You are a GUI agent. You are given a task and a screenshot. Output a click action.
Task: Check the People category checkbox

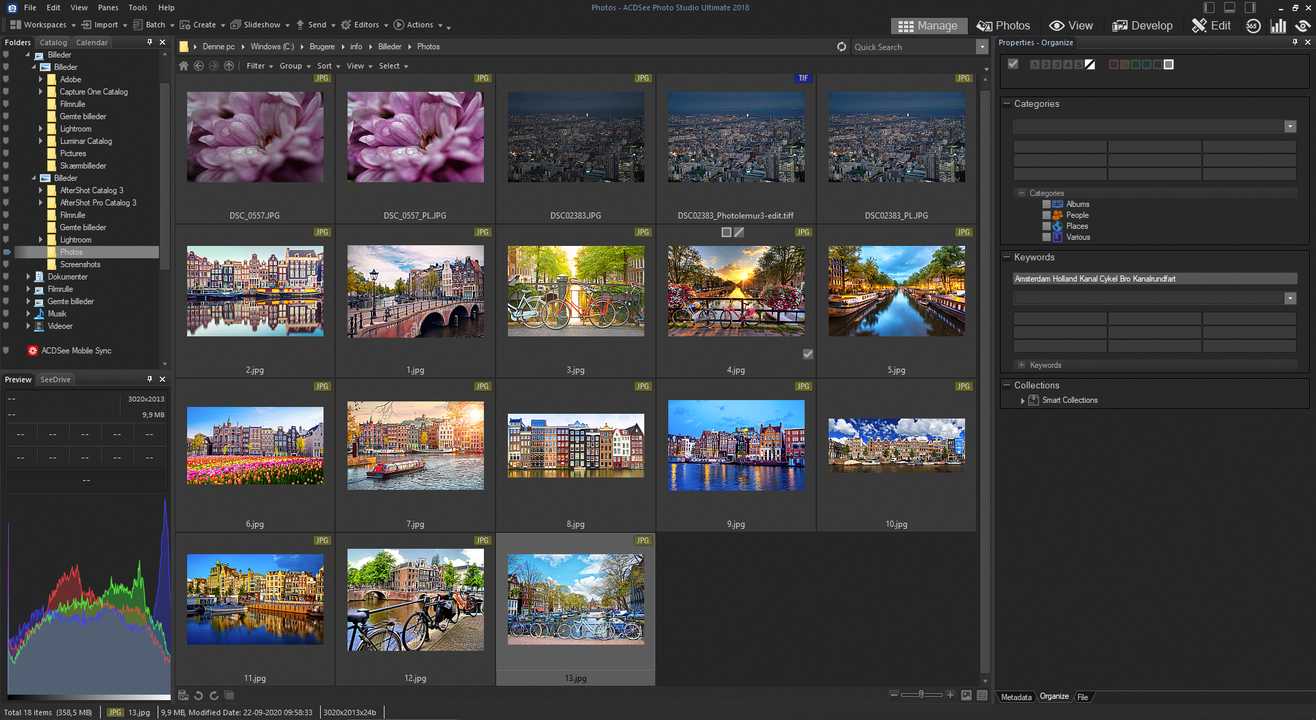click(x=1045, y=214)
